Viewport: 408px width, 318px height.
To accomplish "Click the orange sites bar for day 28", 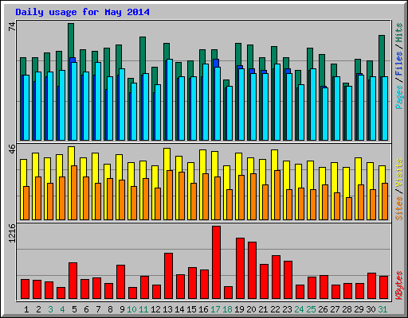I will pos(349,208).
